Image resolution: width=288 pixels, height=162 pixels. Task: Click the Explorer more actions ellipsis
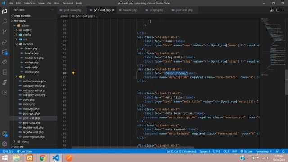52,10
